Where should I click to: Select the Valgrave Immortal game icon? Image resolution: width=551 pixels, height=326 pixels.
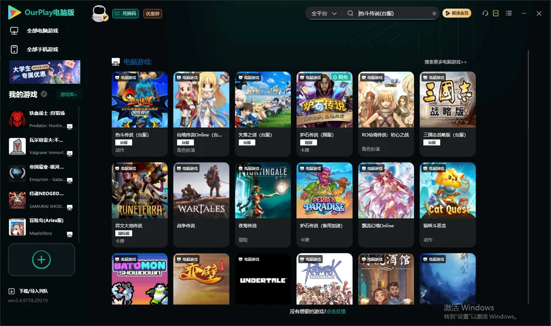[17, 146]
